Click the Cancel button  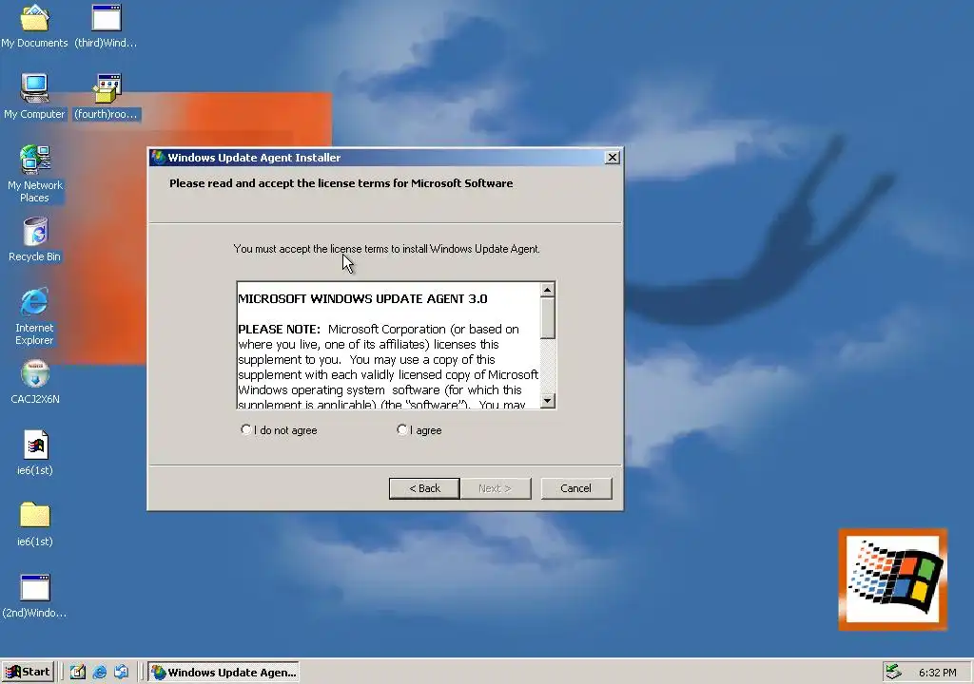point(575,488)
